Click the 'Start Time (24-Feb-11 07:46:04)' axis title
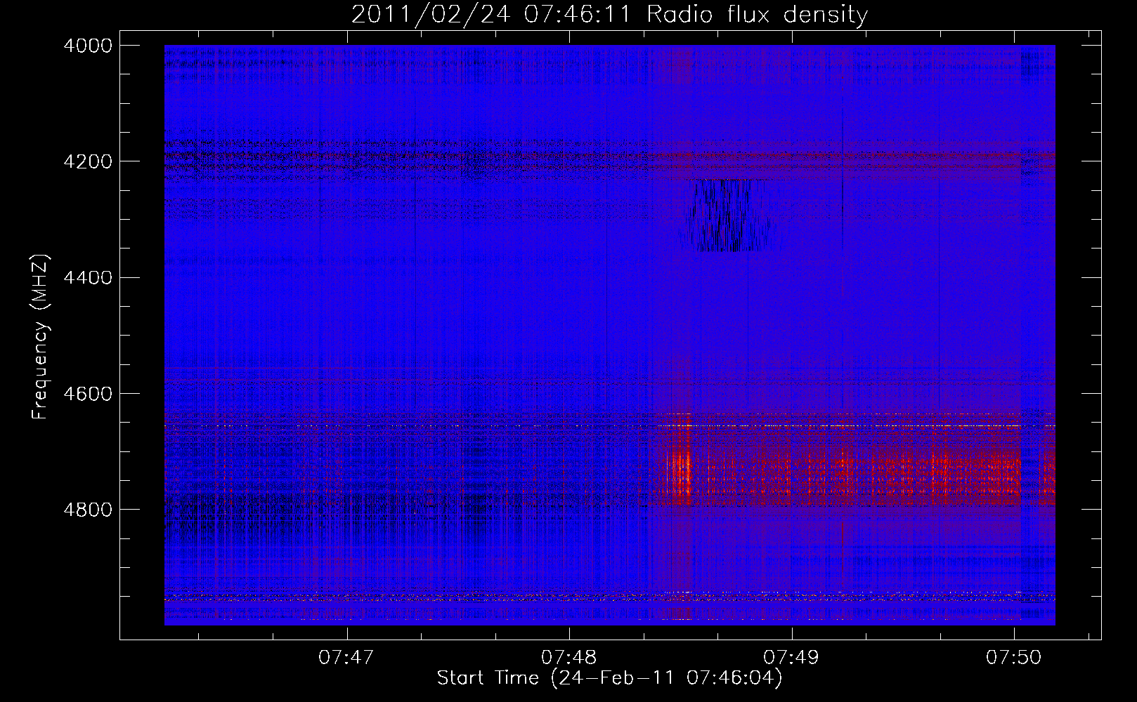The width and height of the screenshot is (1137, 702). tap(609, 678)
